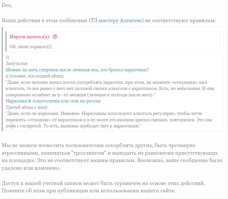228x199 pixels.
Task: Click the sentence Доступ к вашей учетной записи
Action: point(102,183)
